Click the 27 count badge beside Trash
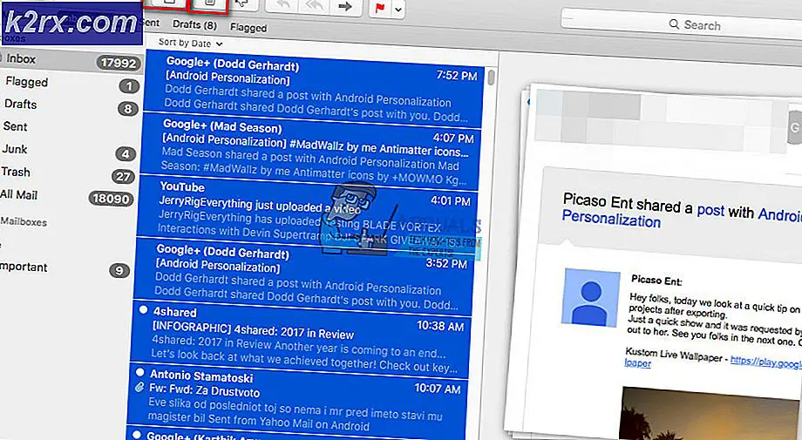The height and width of the screenshot is (440, 802). [x=123, y=176]
